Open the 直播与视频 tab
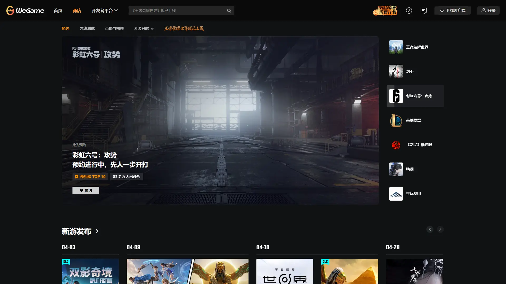 tap(114, 28)
